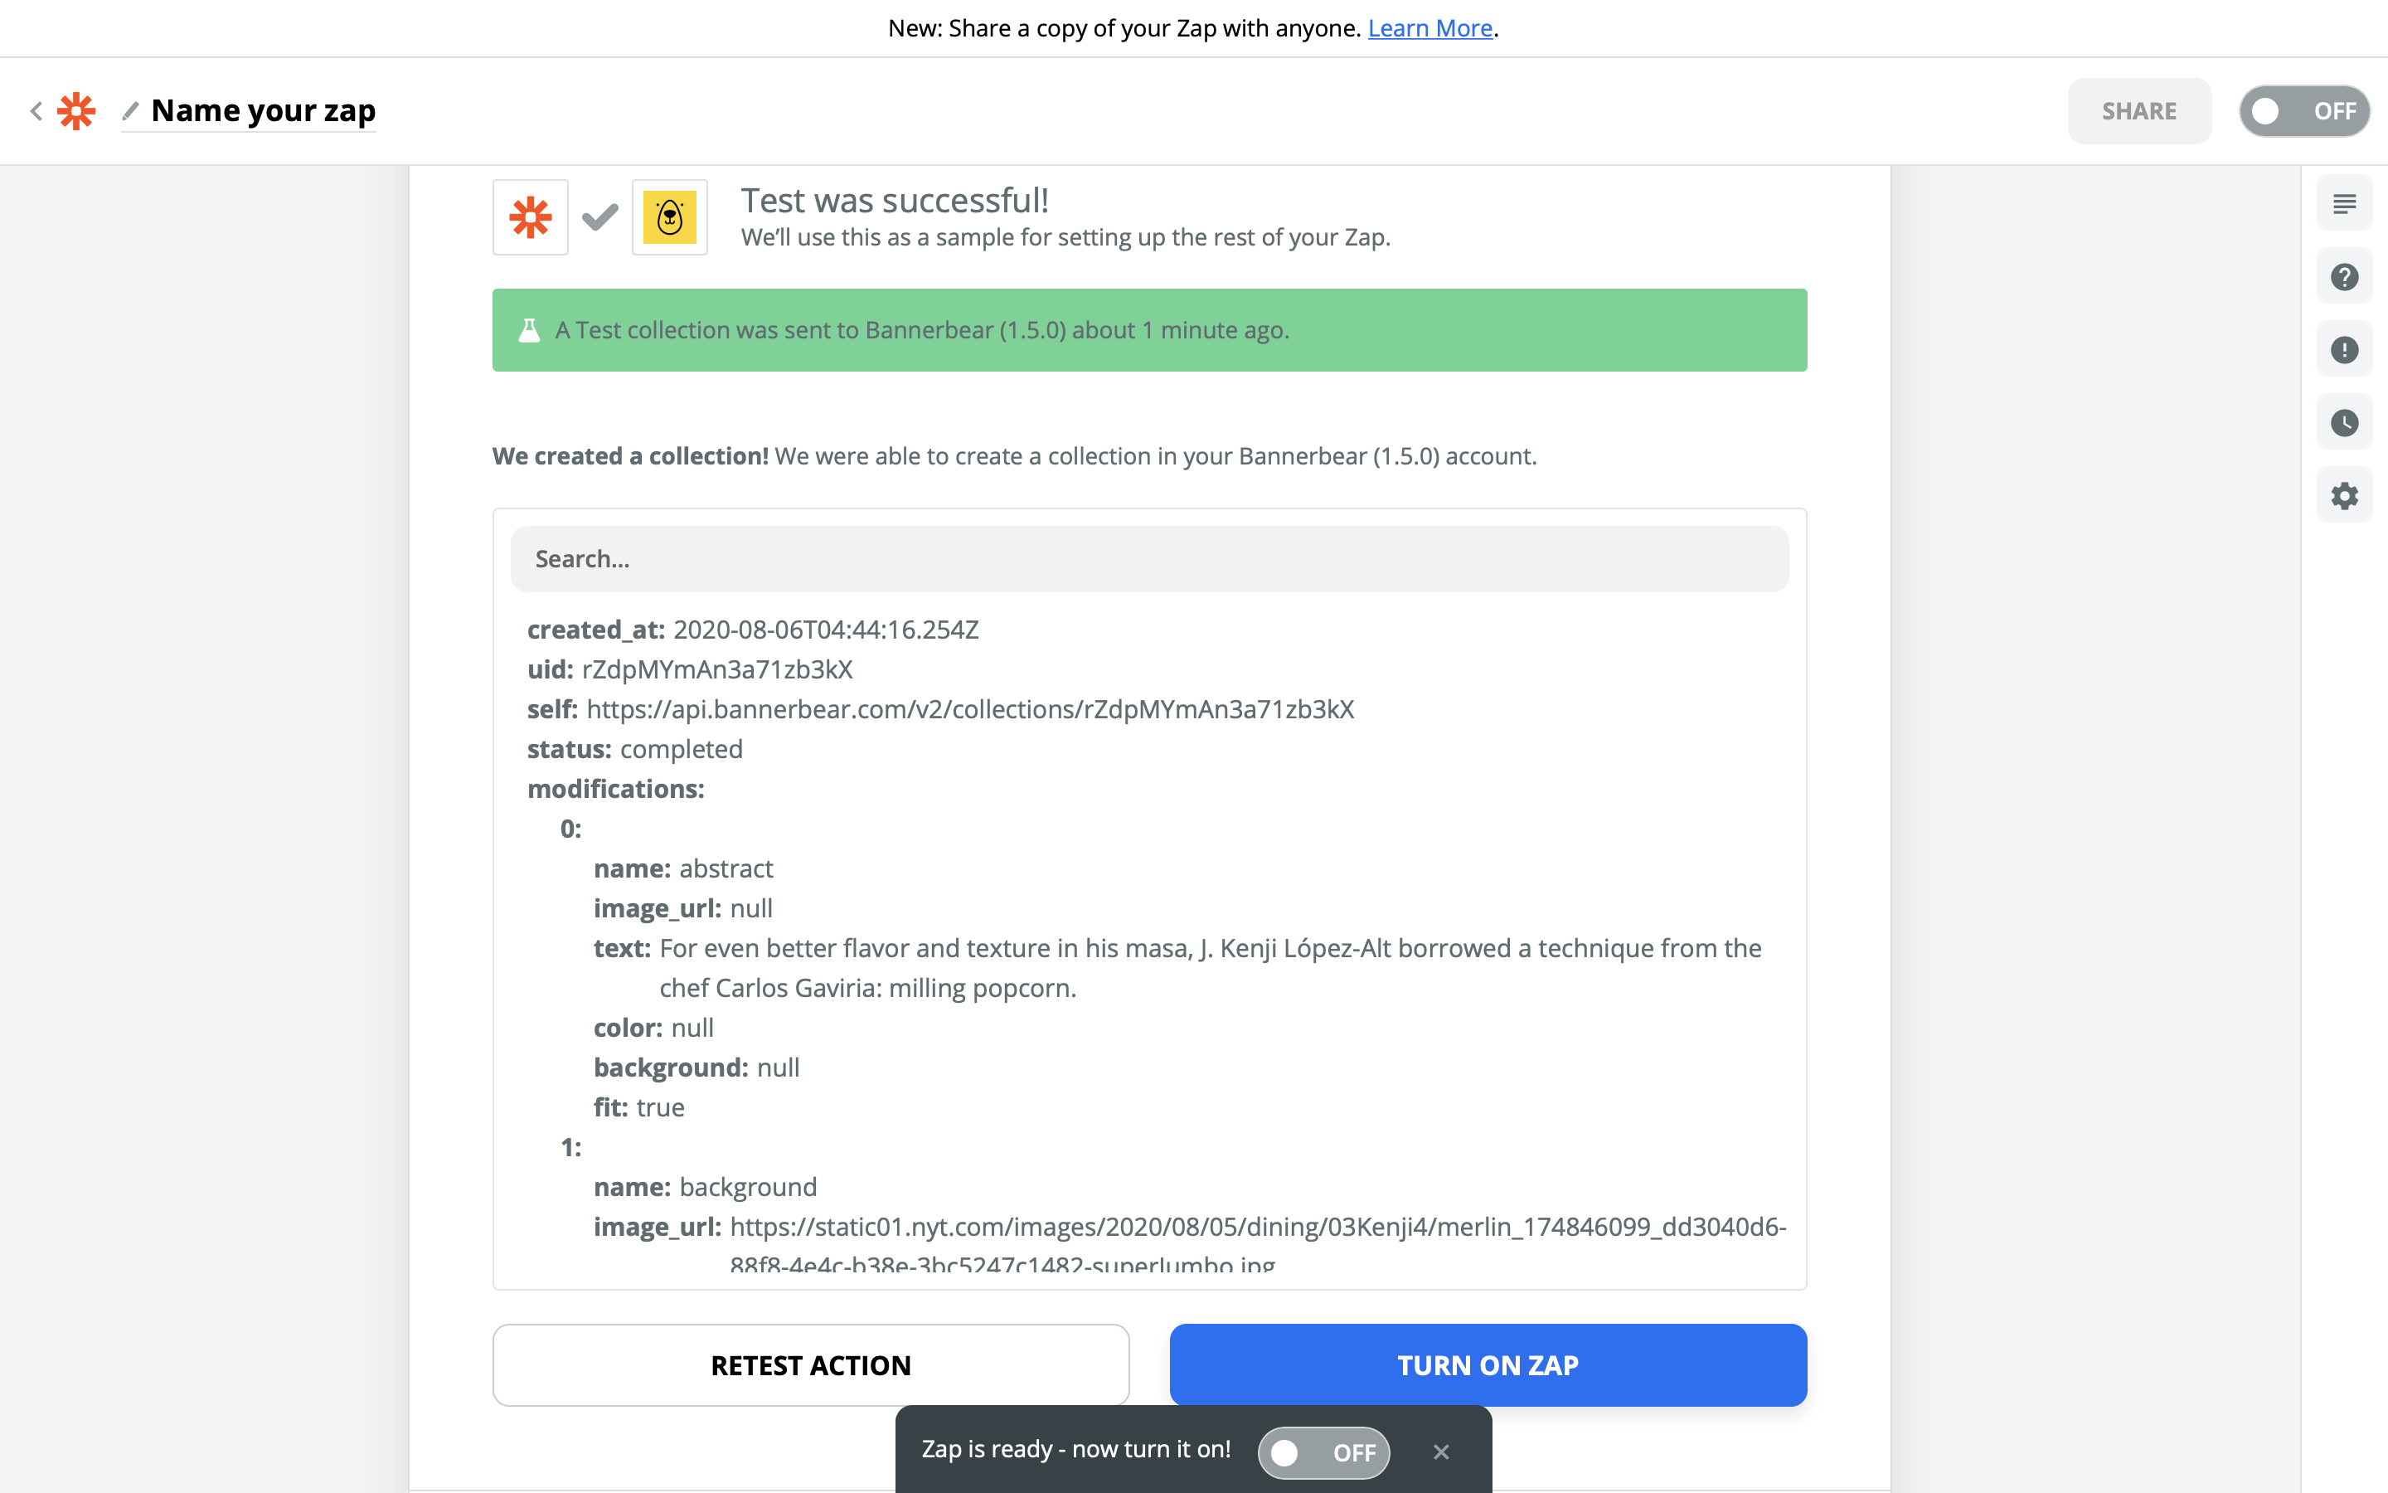Image resolution: width=2388 pixels, height=1493 pixels.
Task: Open the help question mark icon
Action: [x=2343, y=278]
